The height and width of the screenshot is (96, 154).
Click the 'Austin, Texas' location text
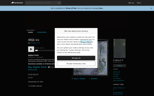(x=117, y=62)
